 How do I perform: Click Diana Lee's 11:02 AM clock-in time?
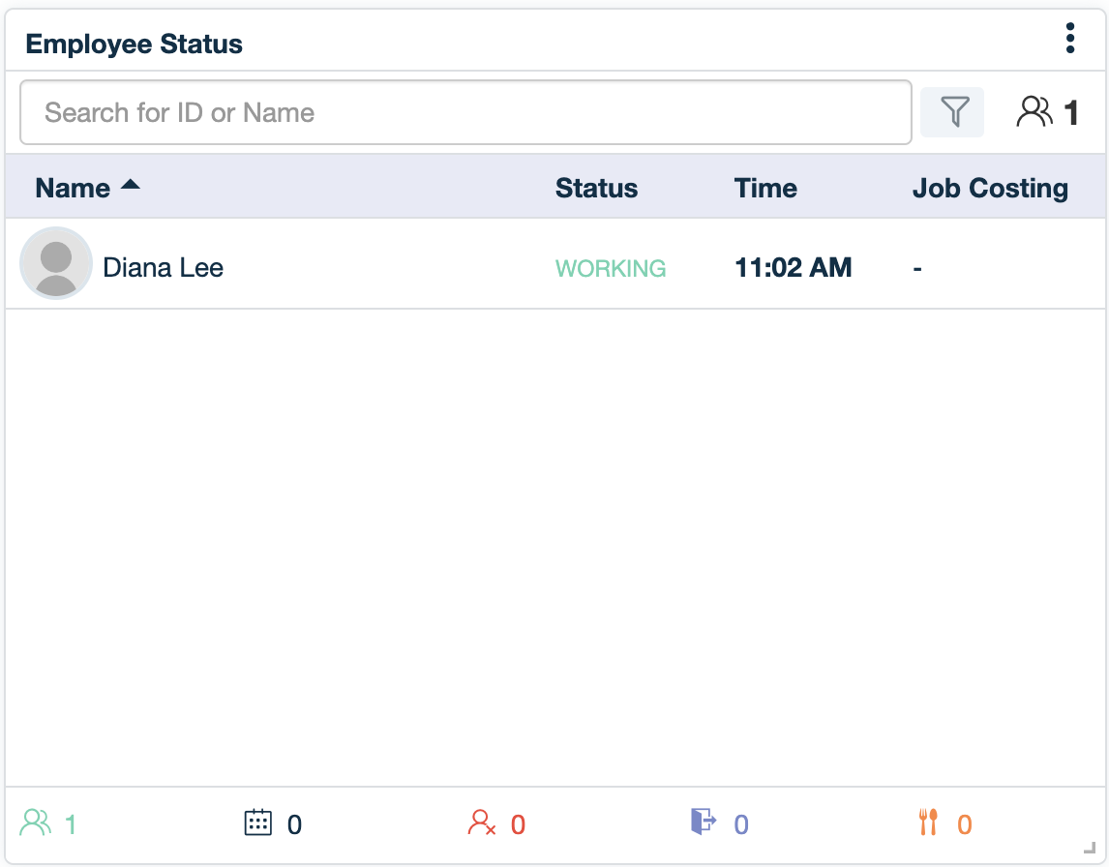[793, 267]
